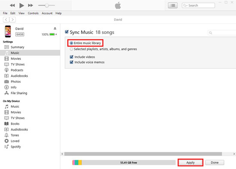The image size is (236, 169).
Task: Toggle the Sync Music checkbox
Action: click(x=67, y=32)
